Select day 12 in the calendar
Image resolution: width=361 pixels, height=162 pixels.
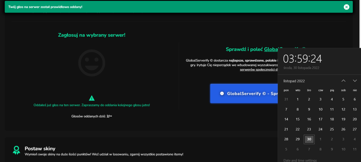click(343, 109)
